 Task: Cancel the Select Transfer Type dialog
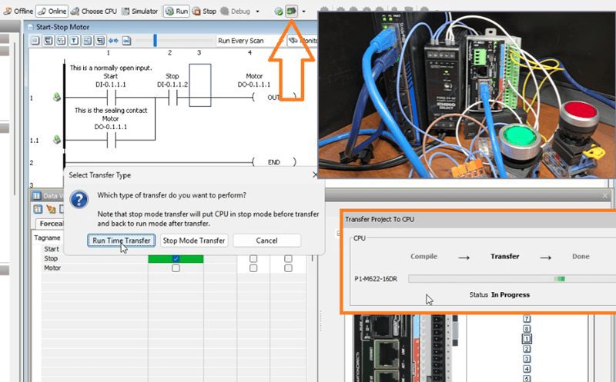[x=266, y=241]
